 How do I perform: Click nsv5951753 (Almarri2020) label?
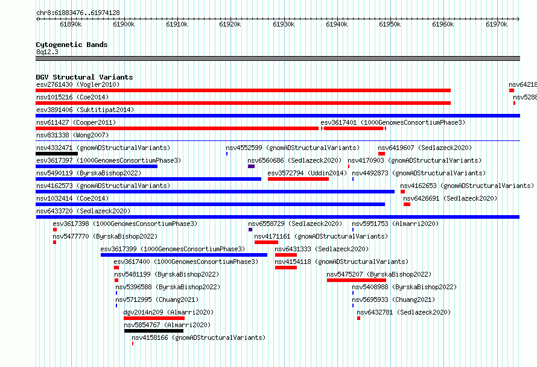click(395, 224)
